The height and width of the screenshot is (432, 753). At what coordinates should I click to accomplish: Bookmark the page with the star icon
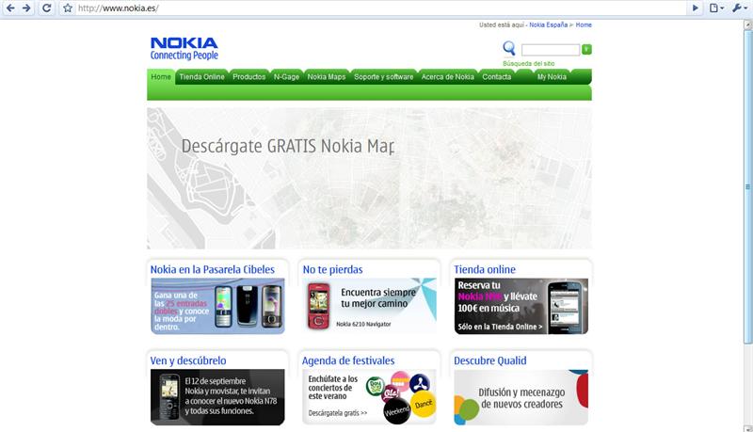pos(68,8)
